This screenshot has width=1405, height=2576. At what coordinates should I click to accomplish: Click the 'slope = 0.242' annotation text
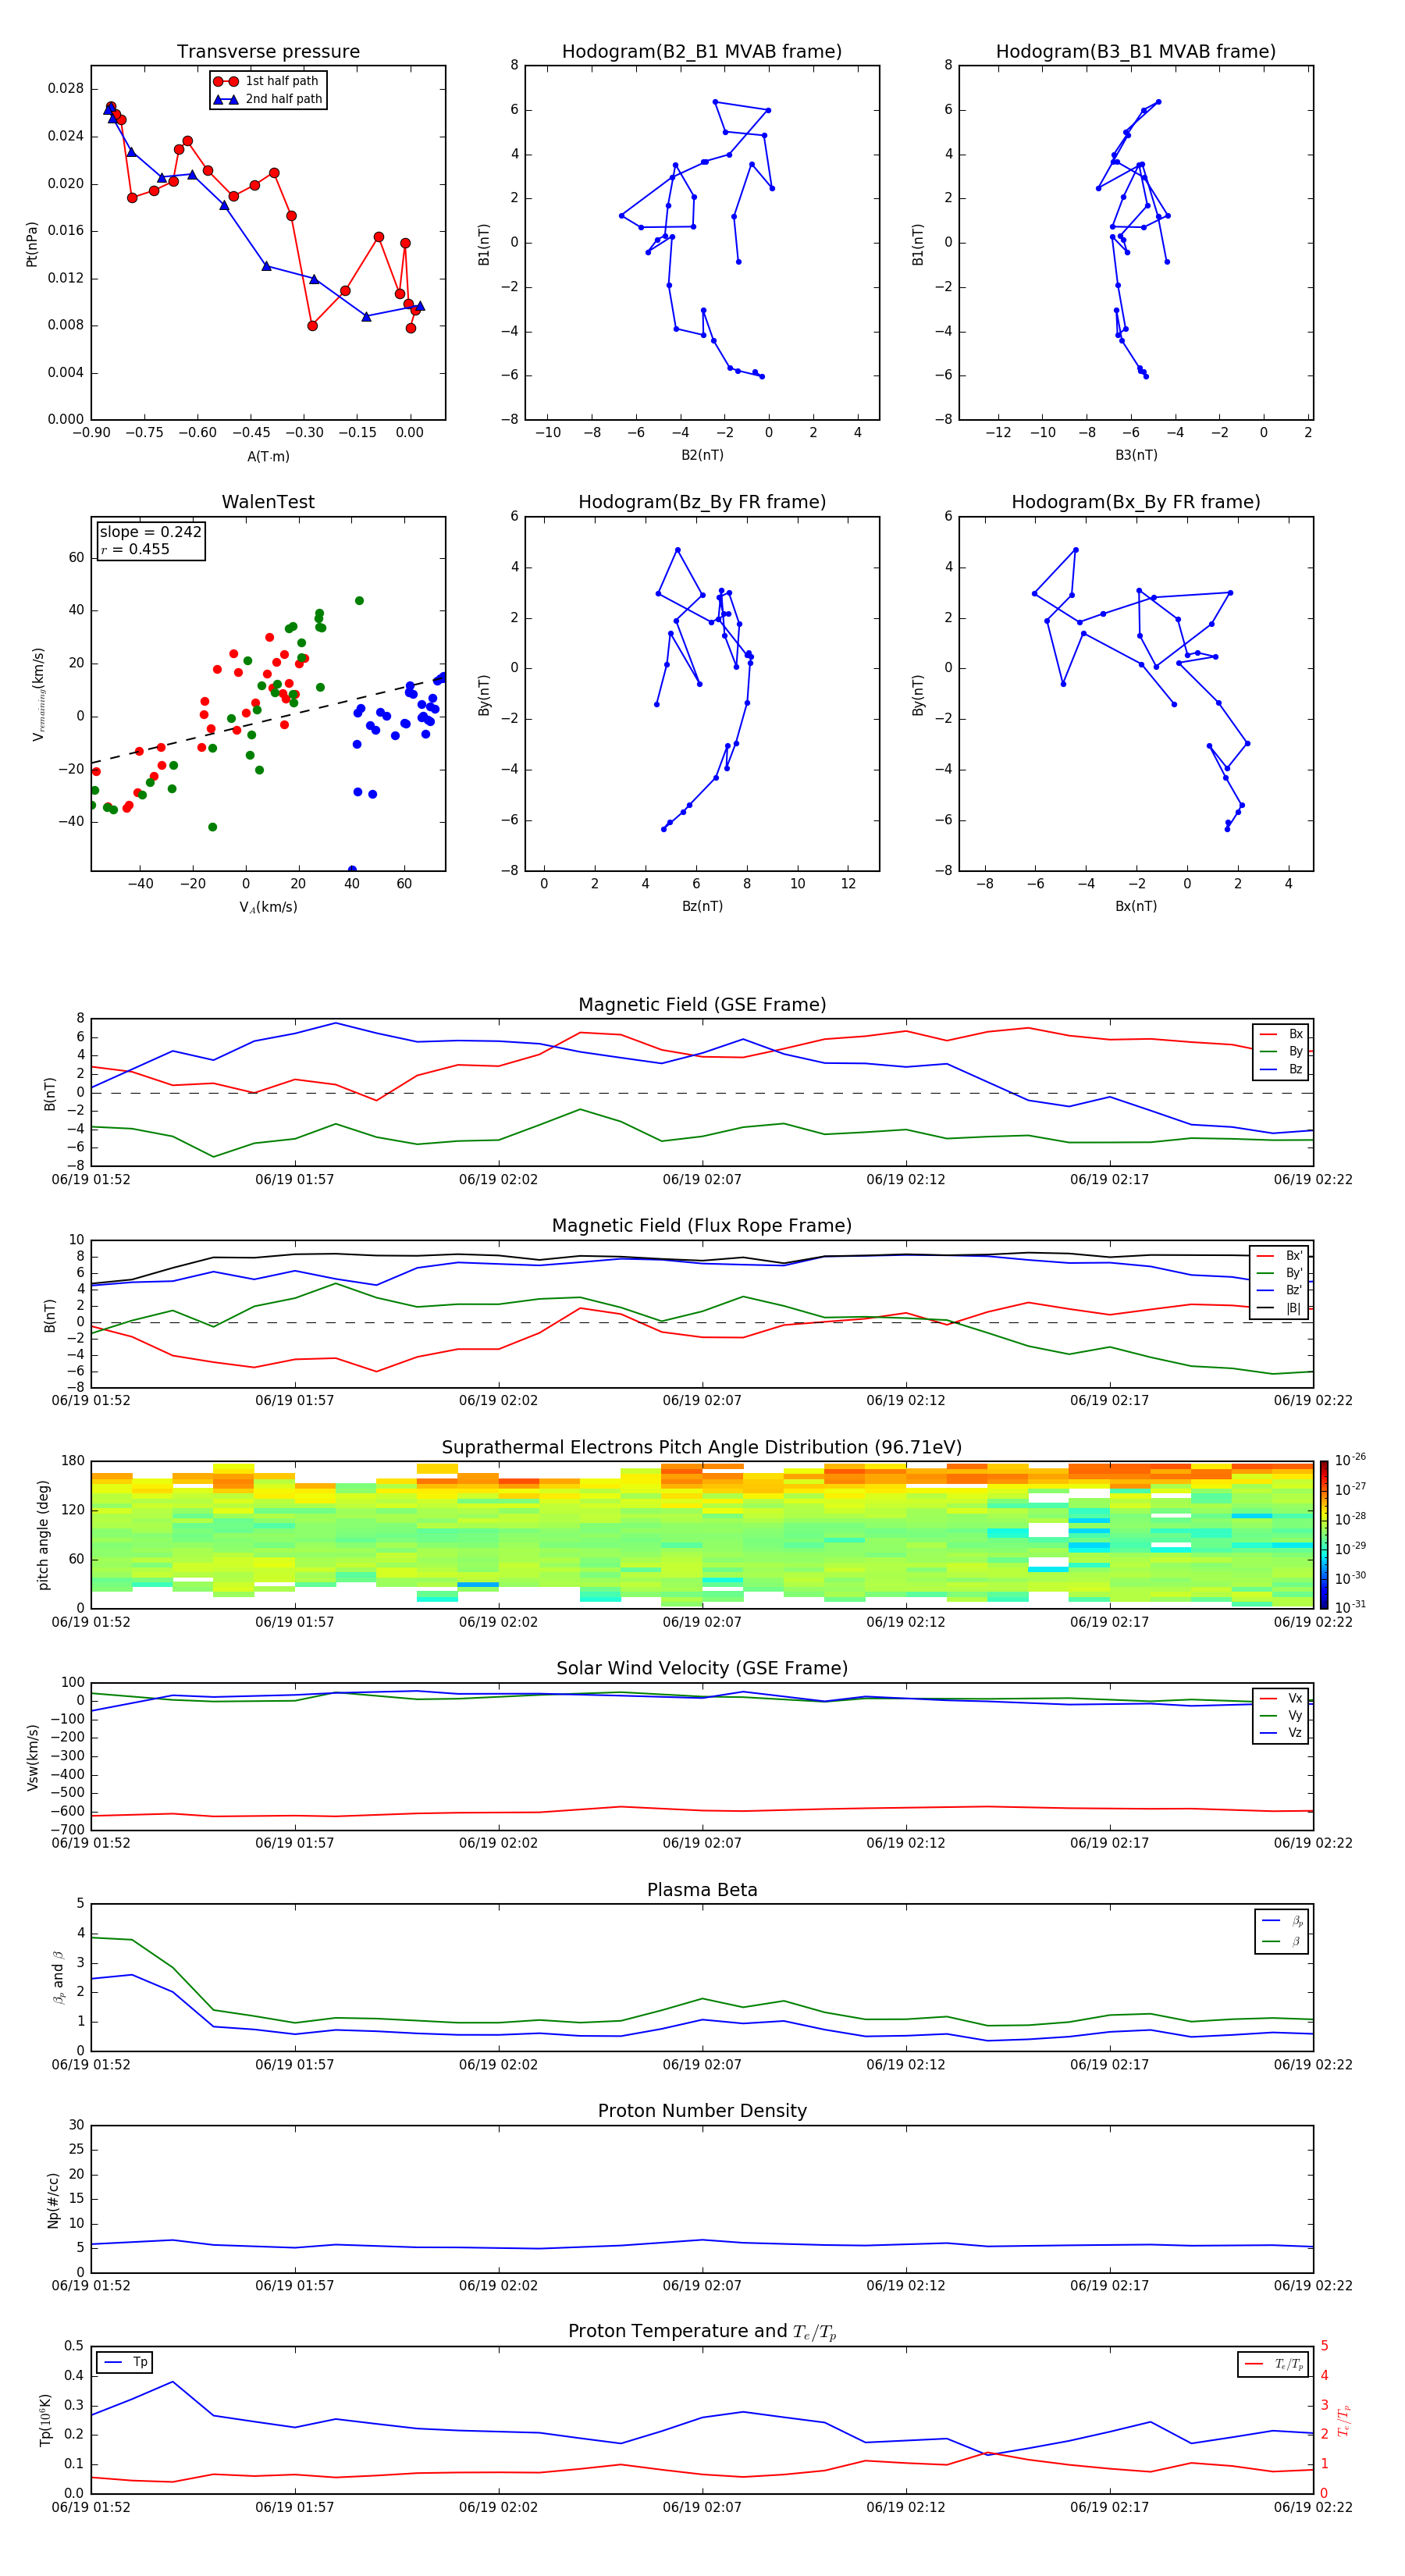(150, 532)
